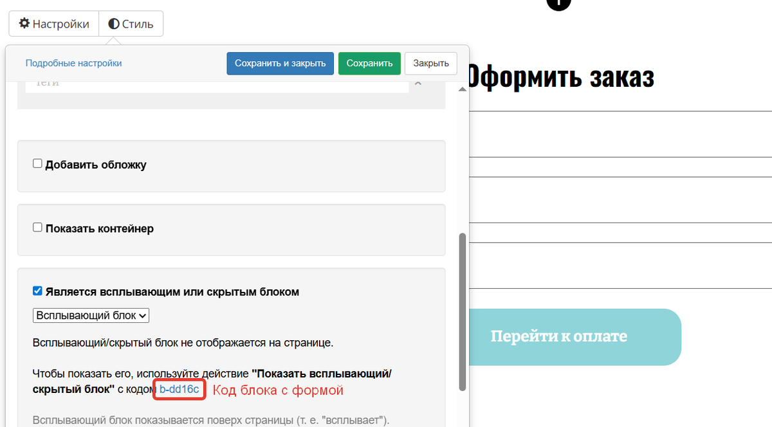Image resolution: width=772 pixels, height=427 pixels.
Task: Click the Перейти к оплате button
Action: [x=558, y=336]
